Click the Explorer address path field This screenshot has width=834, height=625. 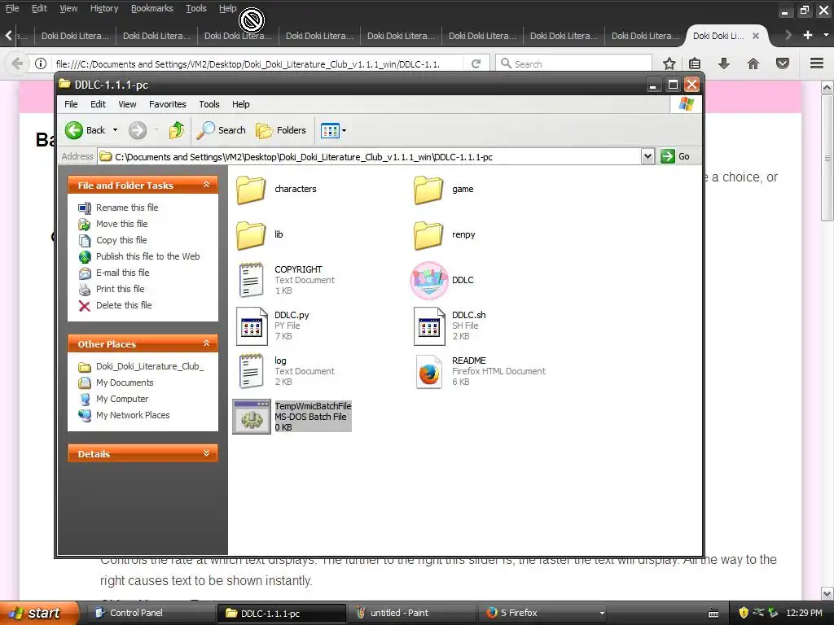tap(370, 157)
